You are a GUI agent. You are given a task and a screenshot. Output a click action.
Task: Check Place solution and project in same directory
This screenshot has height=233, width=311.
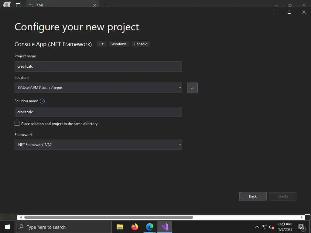(x=17, y=123)
